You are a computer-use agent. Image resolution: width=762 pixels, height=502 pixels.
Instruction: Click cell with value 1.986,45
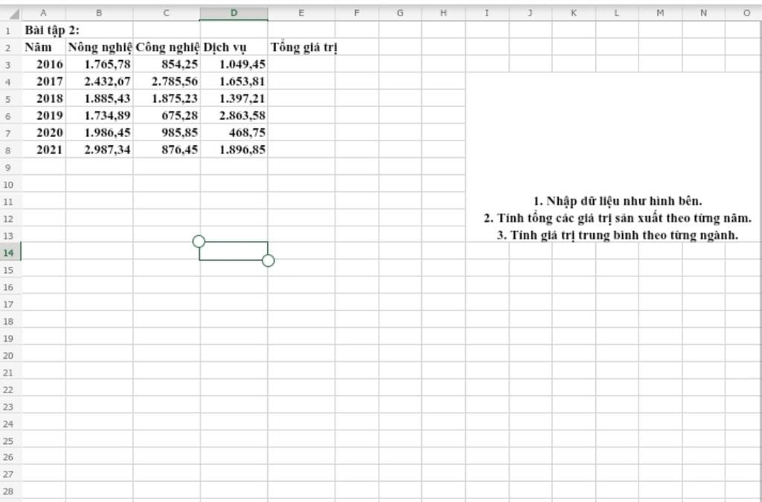(99, 133)
